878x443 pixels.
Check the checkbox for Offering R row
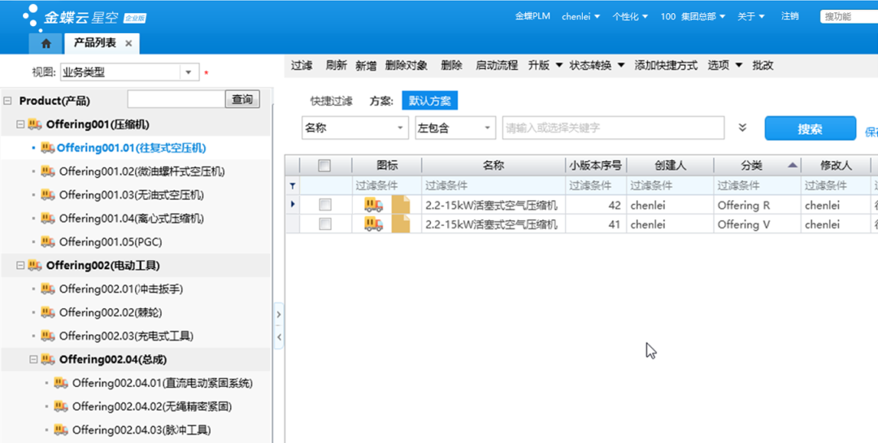[324, 205]
